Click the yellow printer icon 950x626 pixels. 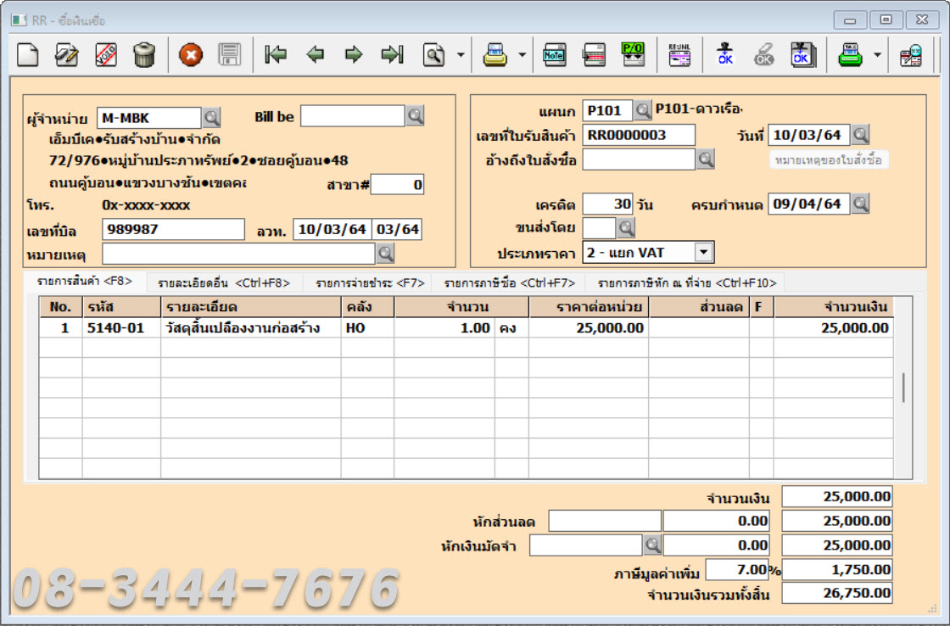[495, 55]
